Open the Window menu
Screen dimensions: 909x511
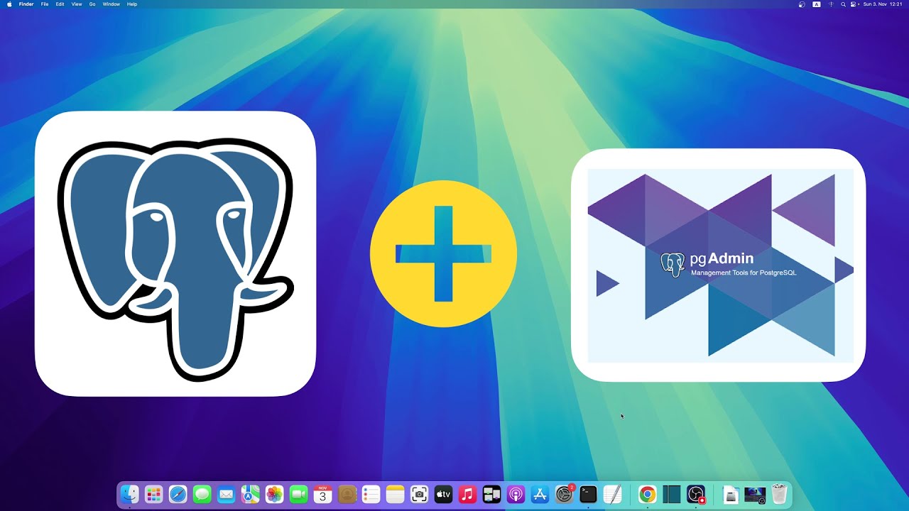click(111, 4)
